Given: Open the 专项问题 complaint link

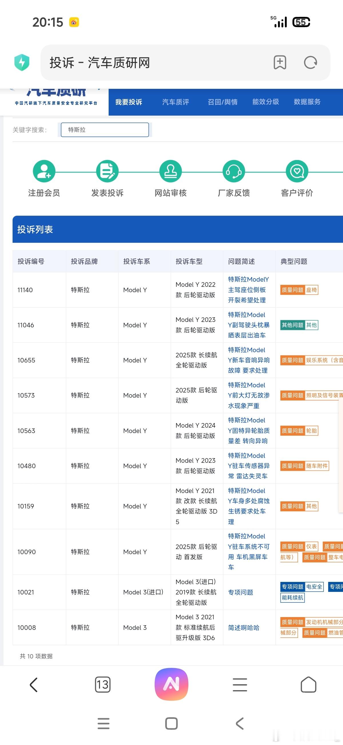Looking at the screenshot, I should coord(241,592).
